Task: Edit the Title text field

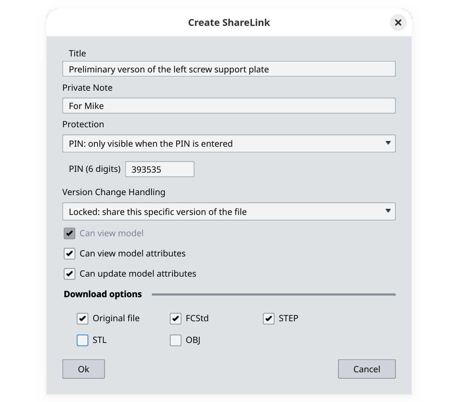Action: click(x=229, y=69)
